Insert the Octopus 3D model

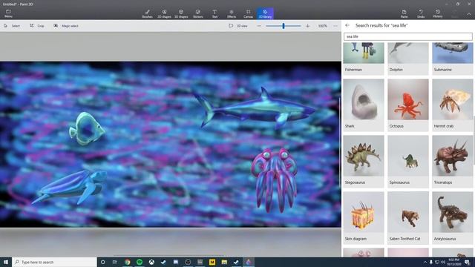point(408,105)
